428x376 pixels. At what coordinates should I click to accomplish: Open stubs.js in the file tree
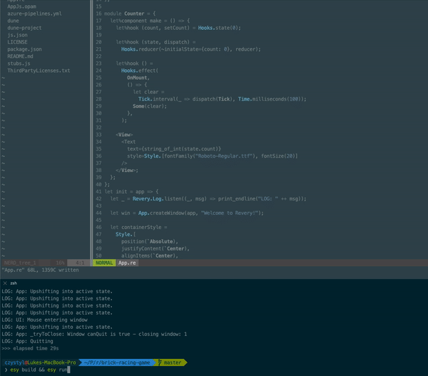point(19,63)
